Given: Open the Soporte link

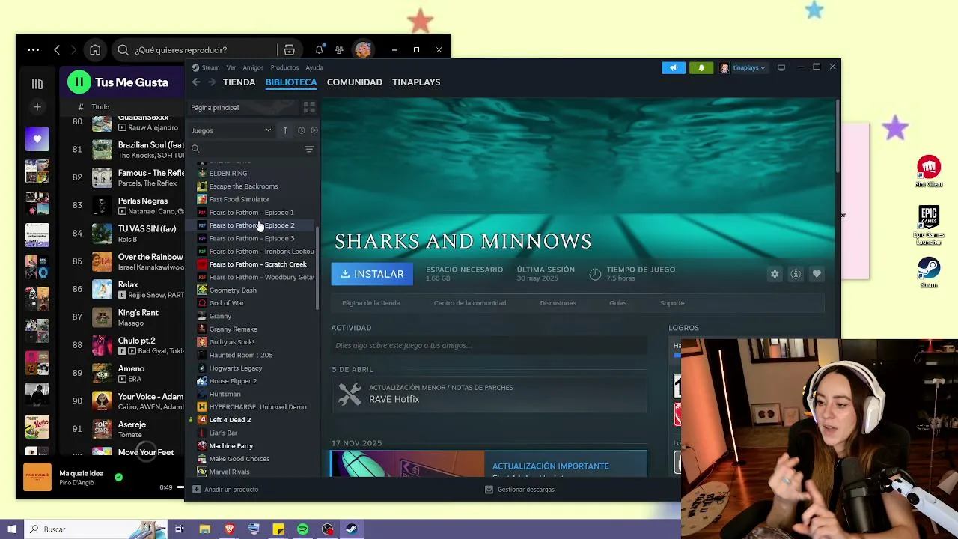Looking at the screenshot, I should tap(672, 303).
